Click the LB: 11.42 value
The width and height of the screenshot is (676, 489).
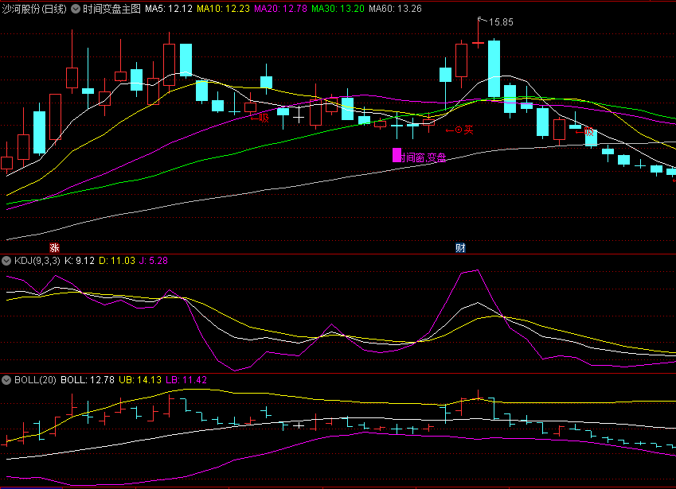pyautogui.click(x=186, y=379)
